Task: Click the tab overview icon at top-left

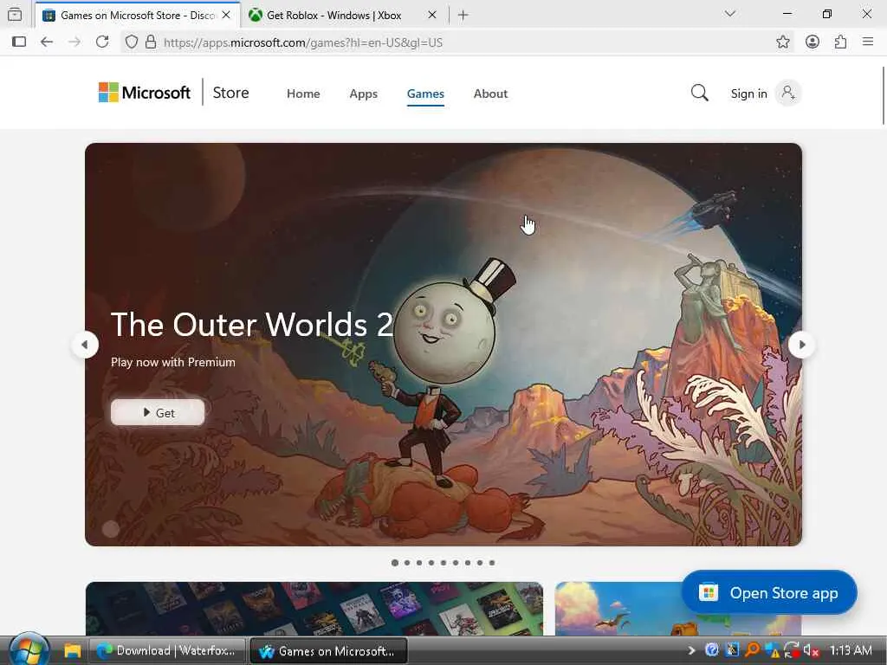Action: tap(16, 15)
